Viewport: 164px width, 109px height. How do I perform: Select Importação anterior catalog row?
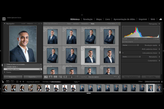(x=23, y=69)
